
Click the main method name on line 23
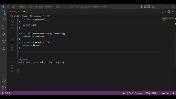point(42,62)
